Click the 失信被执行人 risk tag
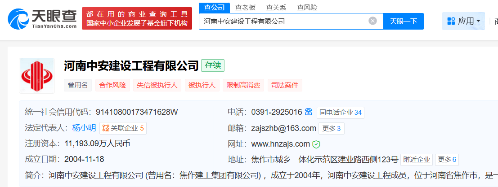The width and height of the screenshot is (498, 187). [x=157, y=85]
